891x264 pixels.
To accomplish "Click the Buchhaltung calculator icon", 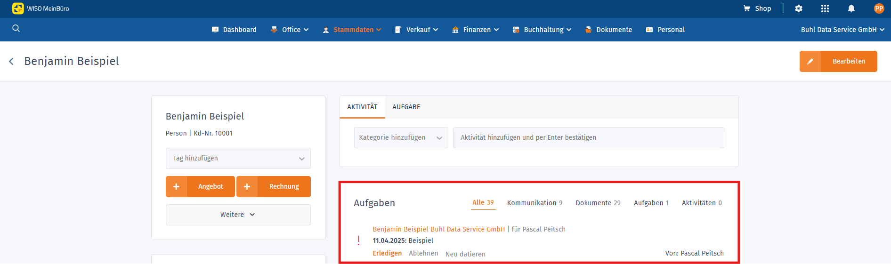I will (x=516, y=30).
